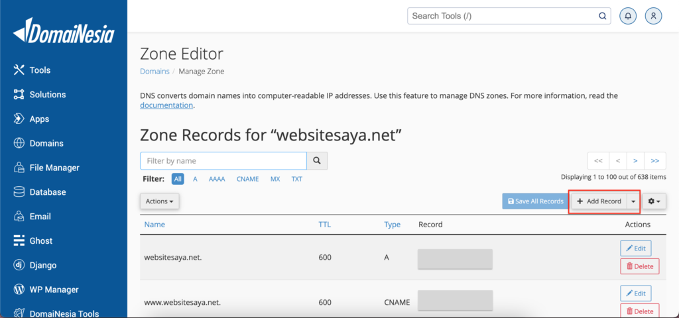Filter records by CNAME
Screen dimensions: 679x318
click(248, 179)
